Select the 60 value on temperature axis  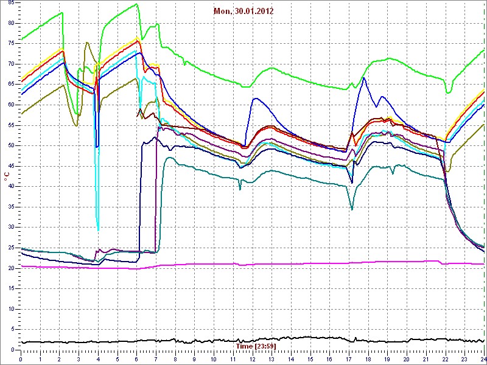click(x=12, y=105)
